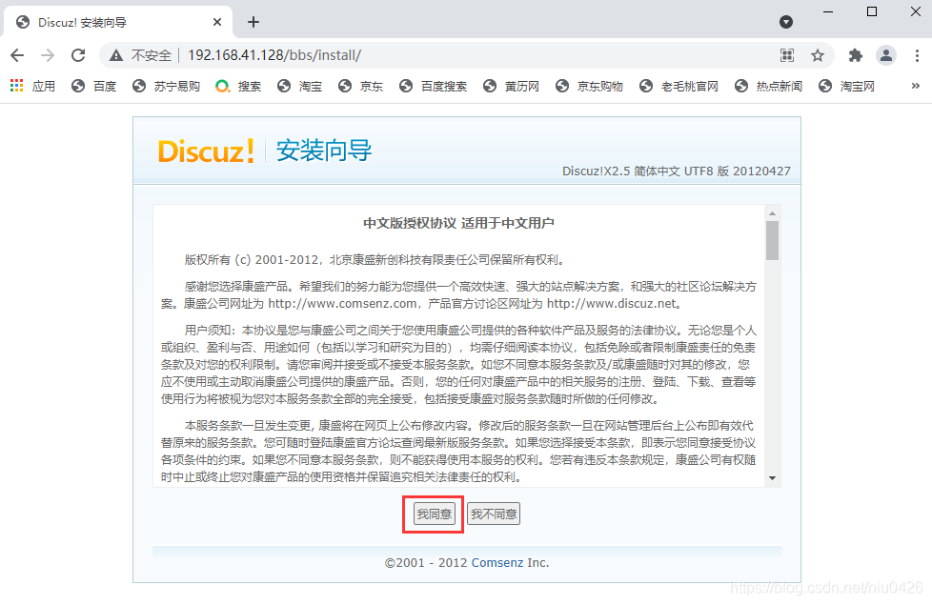932x605 pixels.
Task: Minimize the browser window
Action: (x=828, y=11)
